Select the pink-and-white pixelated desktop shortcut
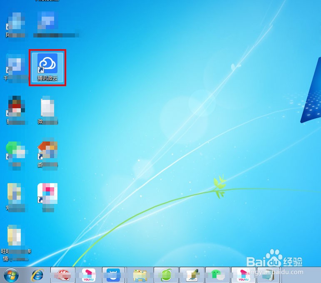This screenshot has width=321, height=283. click(47, 197)
